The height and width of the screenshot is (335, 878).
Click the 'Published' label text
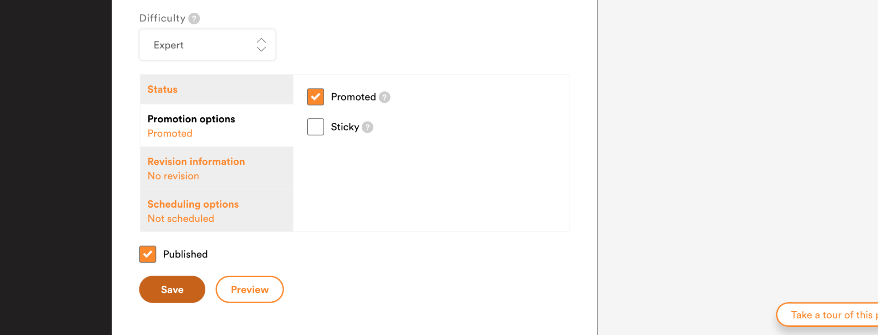click(x=185, y=254)
